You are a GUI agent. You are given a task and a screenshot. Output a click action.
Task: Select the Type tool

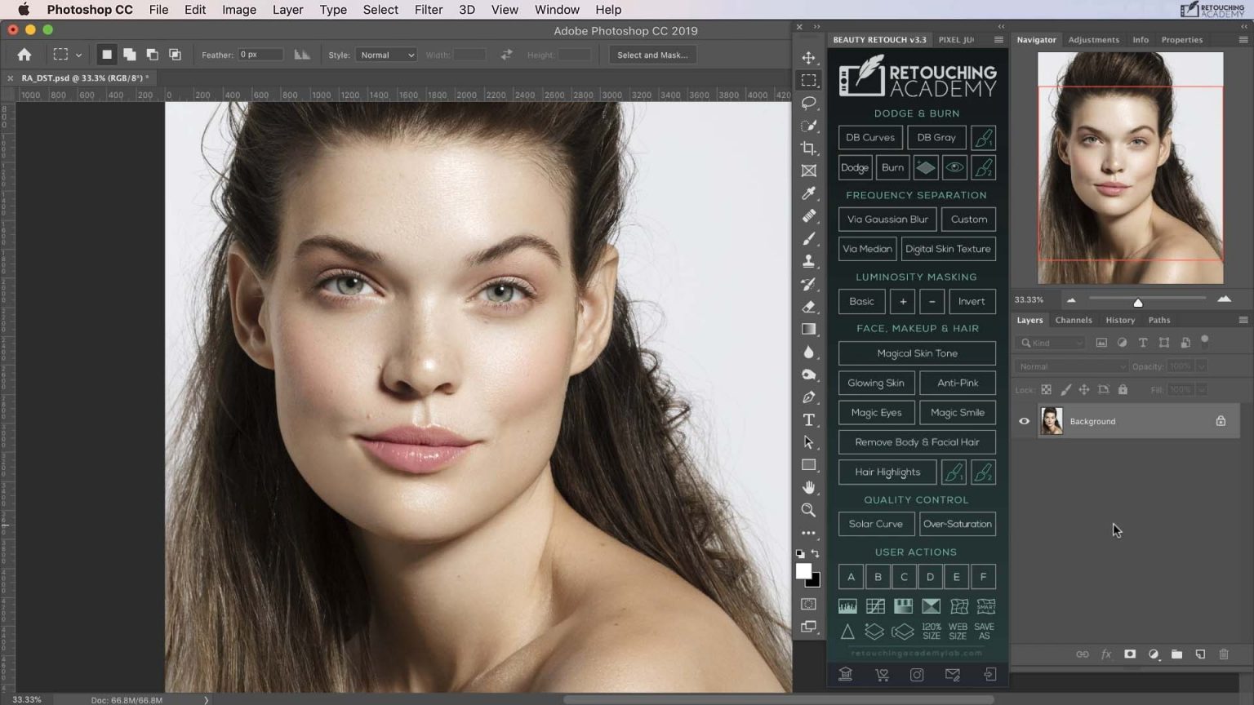pos(808,419)
